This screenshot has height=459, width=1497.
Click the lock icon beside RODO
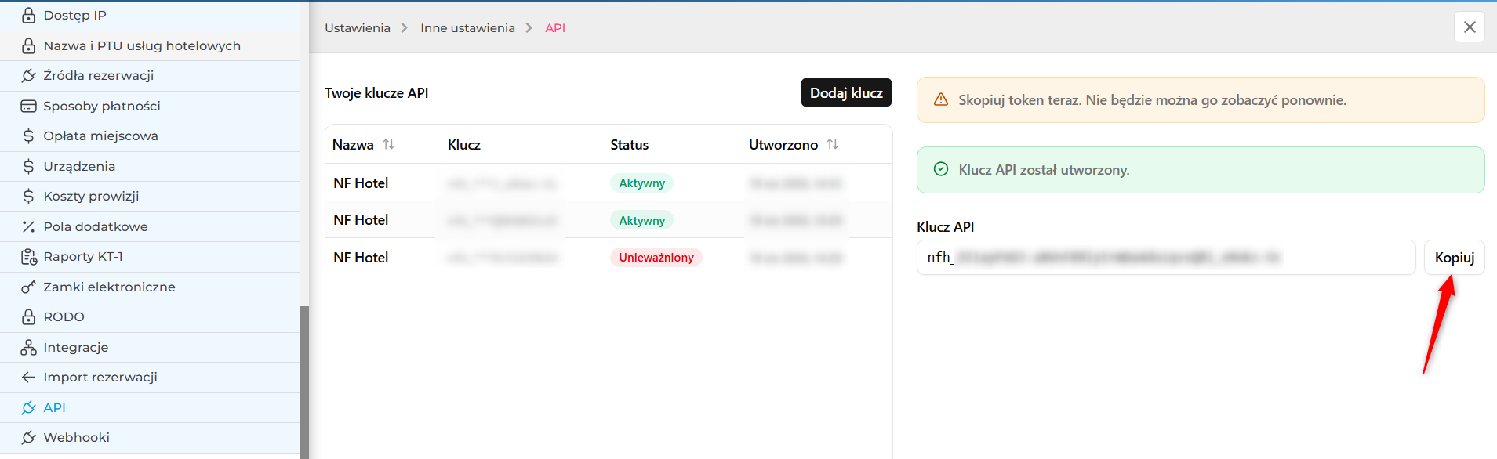coord(28,316)
